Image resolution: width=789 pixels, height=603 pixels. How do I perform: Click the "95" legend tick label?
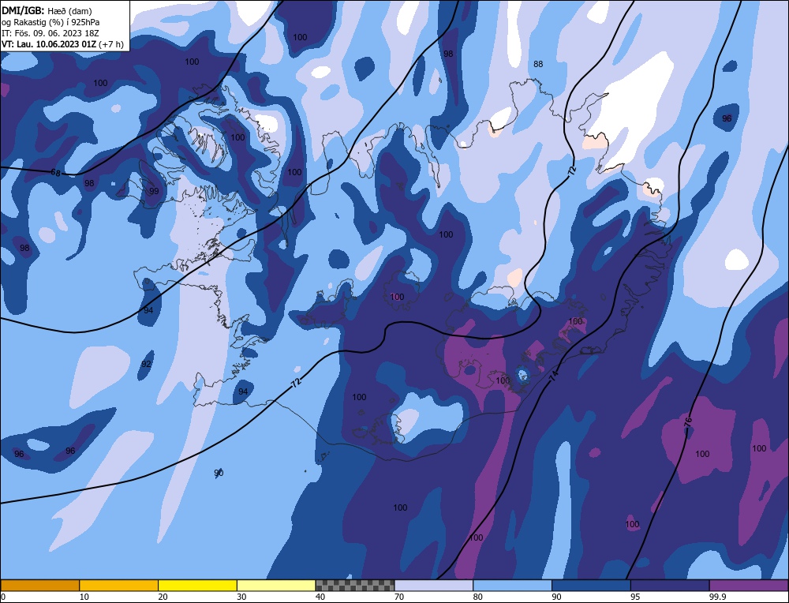click(x=635, y=597)
